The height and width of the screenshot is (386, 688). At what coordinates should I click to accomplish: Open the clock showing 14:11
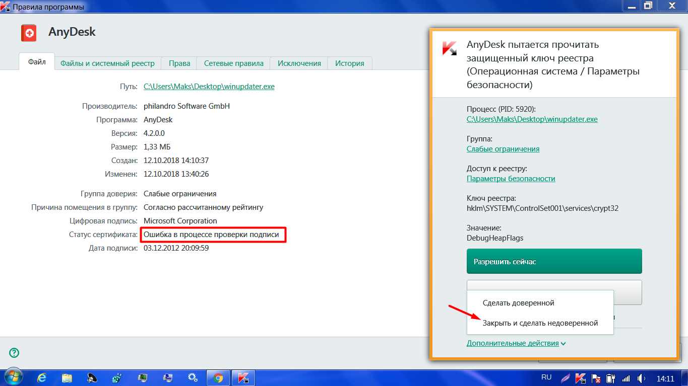coord(665,378)
